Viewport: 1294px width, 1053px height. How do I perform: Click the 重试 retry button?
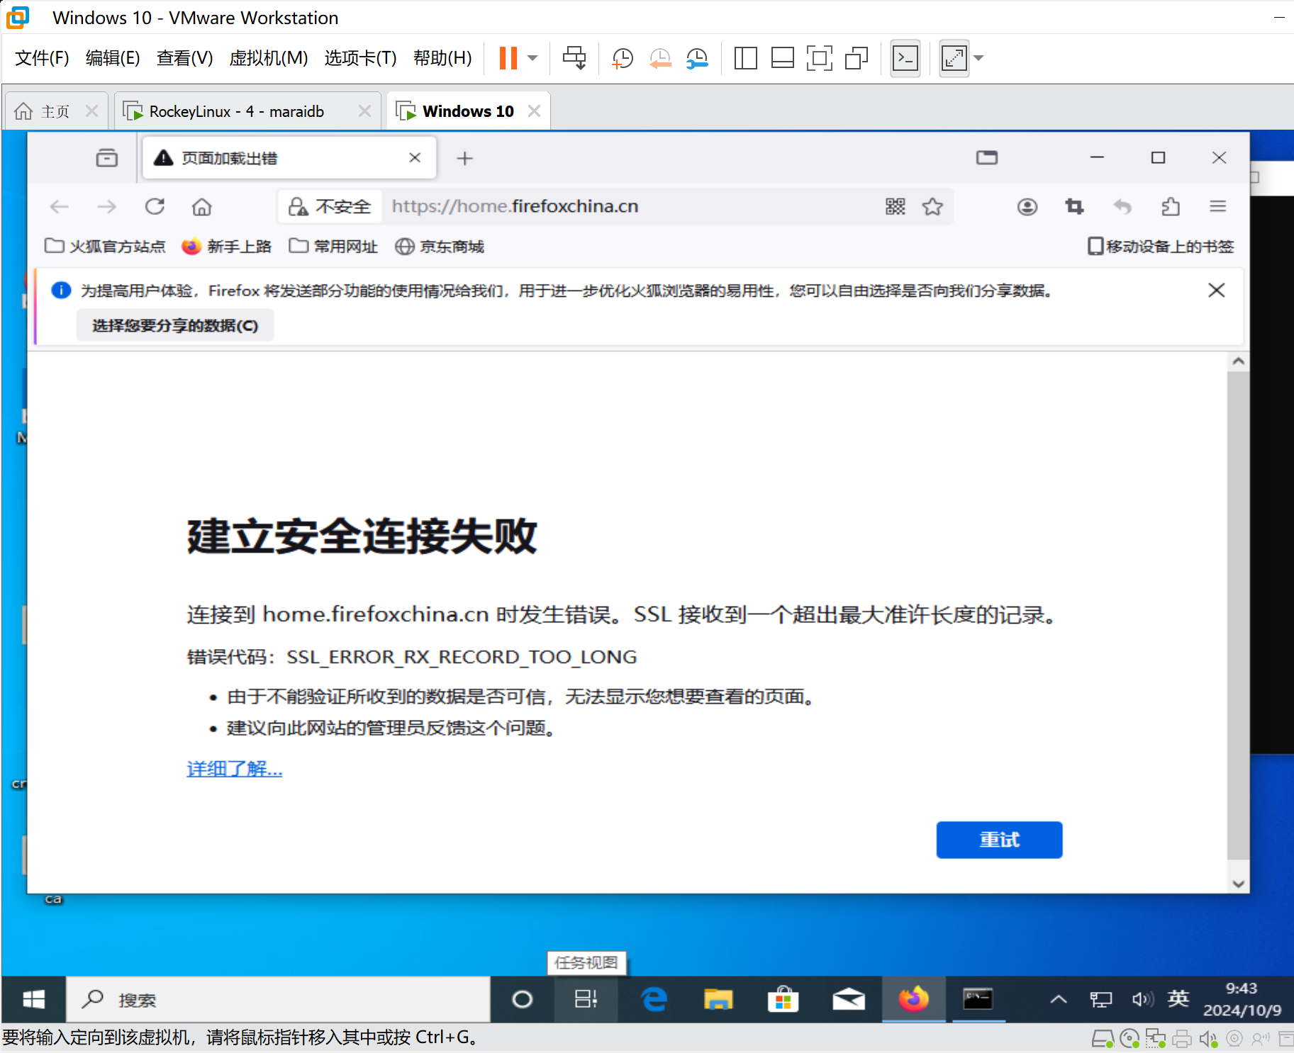tap(999, 840)
